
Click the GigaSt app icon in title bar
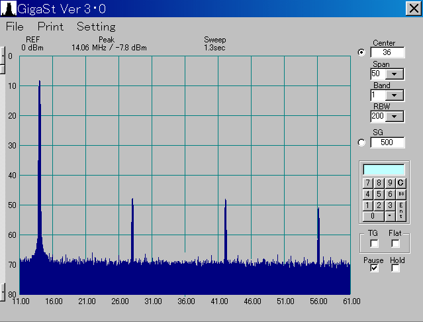pos(8,9)
